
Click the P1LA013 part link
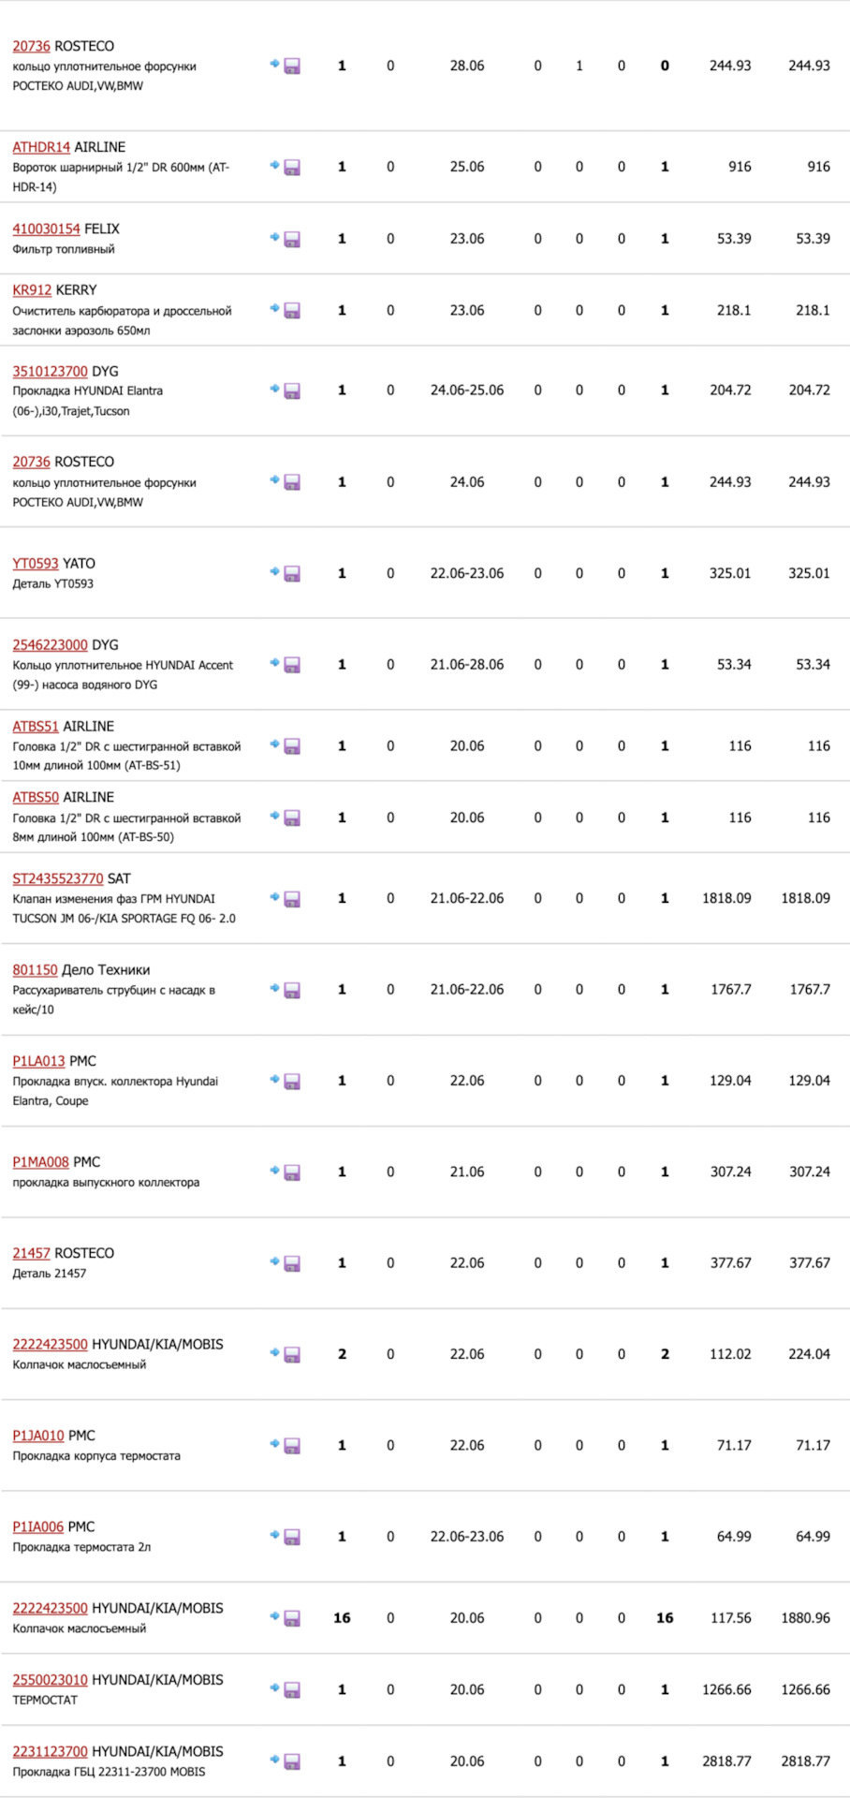coord(38,1061)
